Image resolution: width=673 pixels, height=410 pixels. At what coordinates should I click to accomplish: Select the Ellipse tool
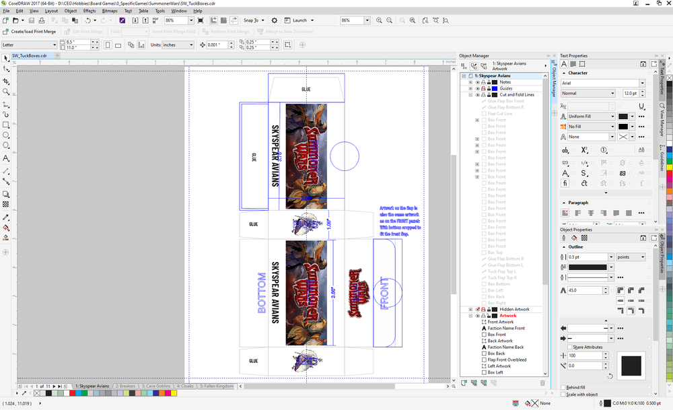(x=5, y=135)
